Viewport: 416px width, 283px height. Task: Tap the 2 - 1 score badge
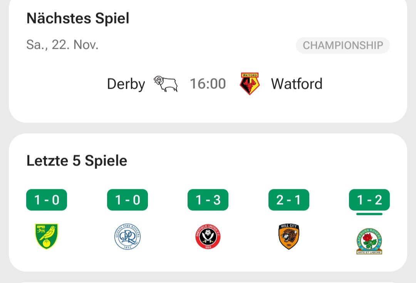289,200
